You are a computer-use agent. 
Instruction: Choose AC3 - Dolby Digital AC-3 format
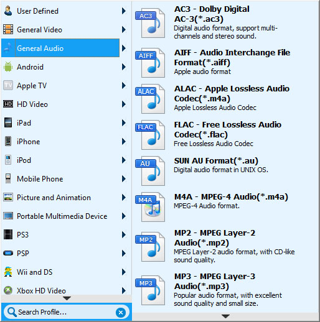225,22
